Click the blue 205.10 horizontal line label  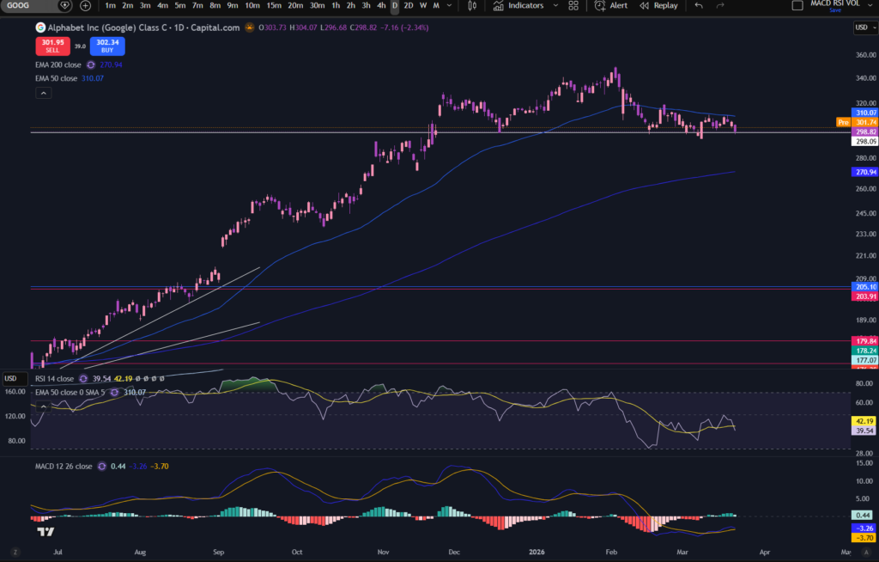(x=865, y=287)
